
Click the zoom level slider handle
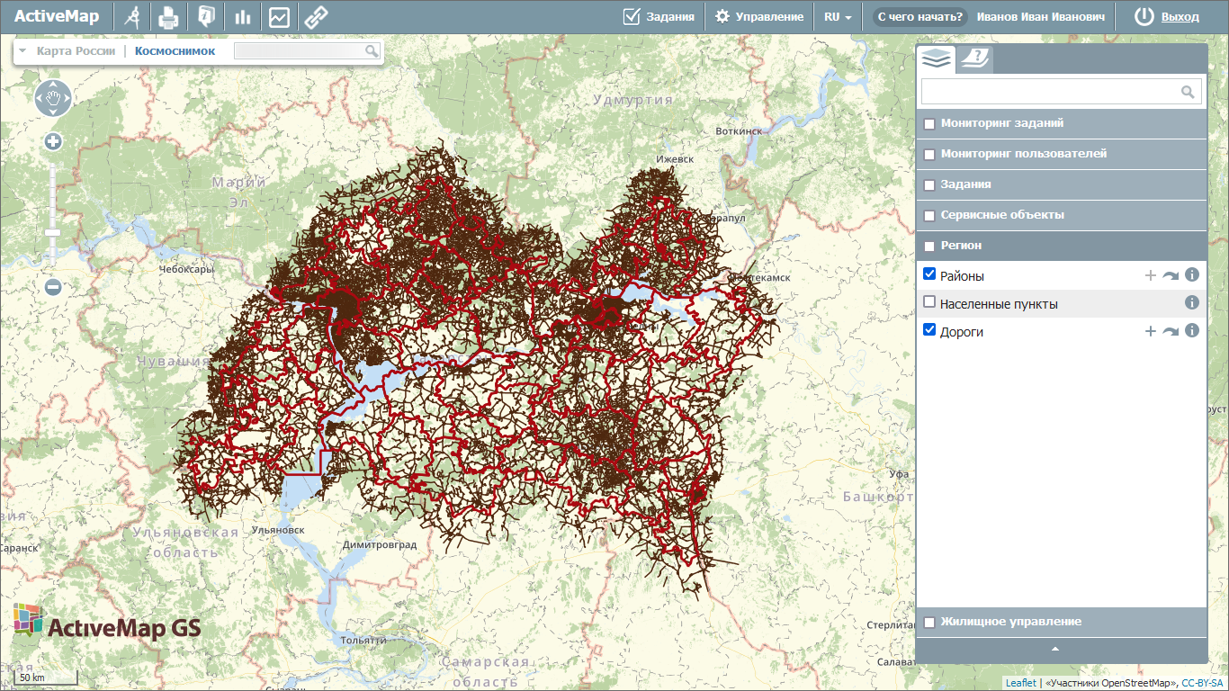[53, 232]
